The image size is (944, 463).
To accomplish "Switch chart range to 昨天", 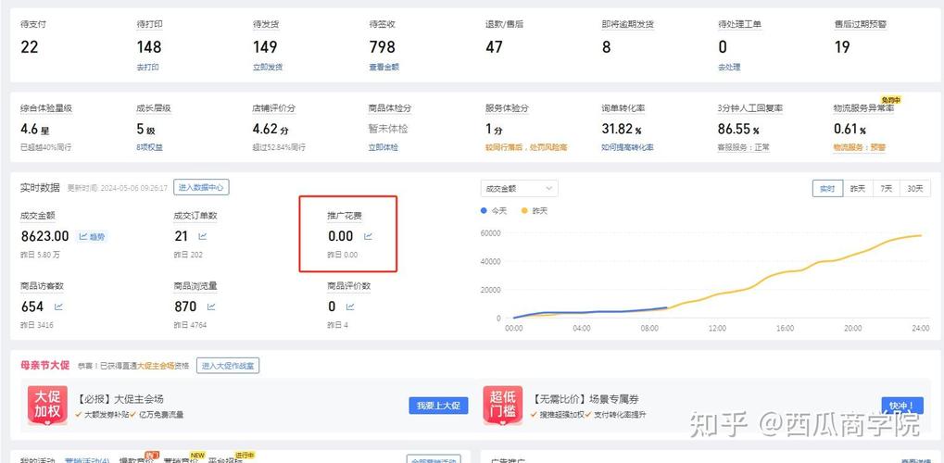I will click(857, 188).
